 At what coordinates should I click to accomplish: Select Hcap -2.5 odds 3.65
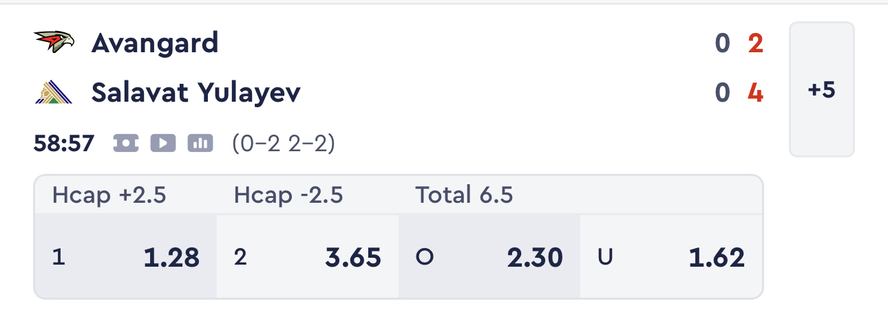[308, 257]
